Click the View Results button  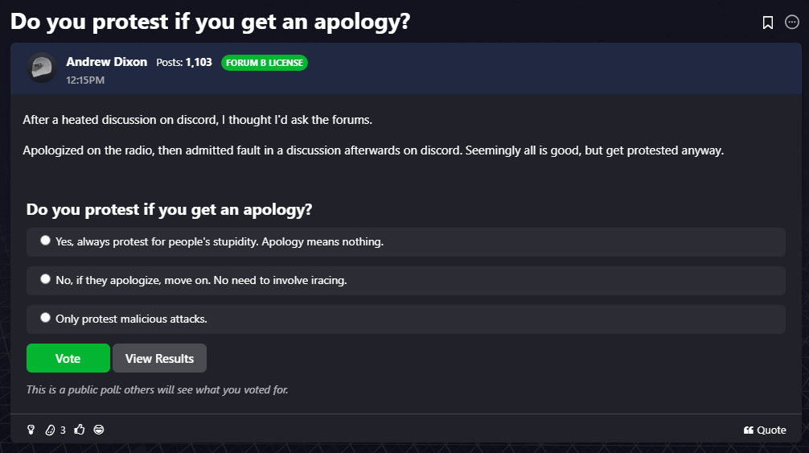(159, 359)
